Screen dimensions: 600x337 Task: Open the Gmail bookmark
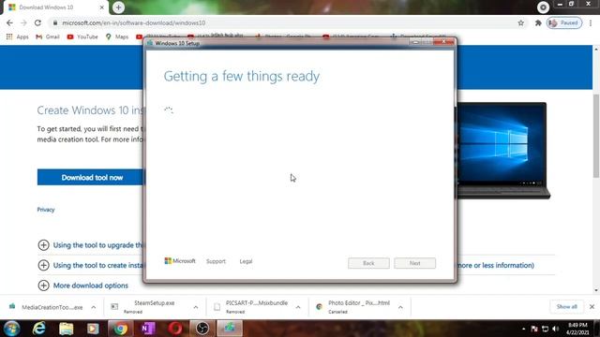[48, 37]
